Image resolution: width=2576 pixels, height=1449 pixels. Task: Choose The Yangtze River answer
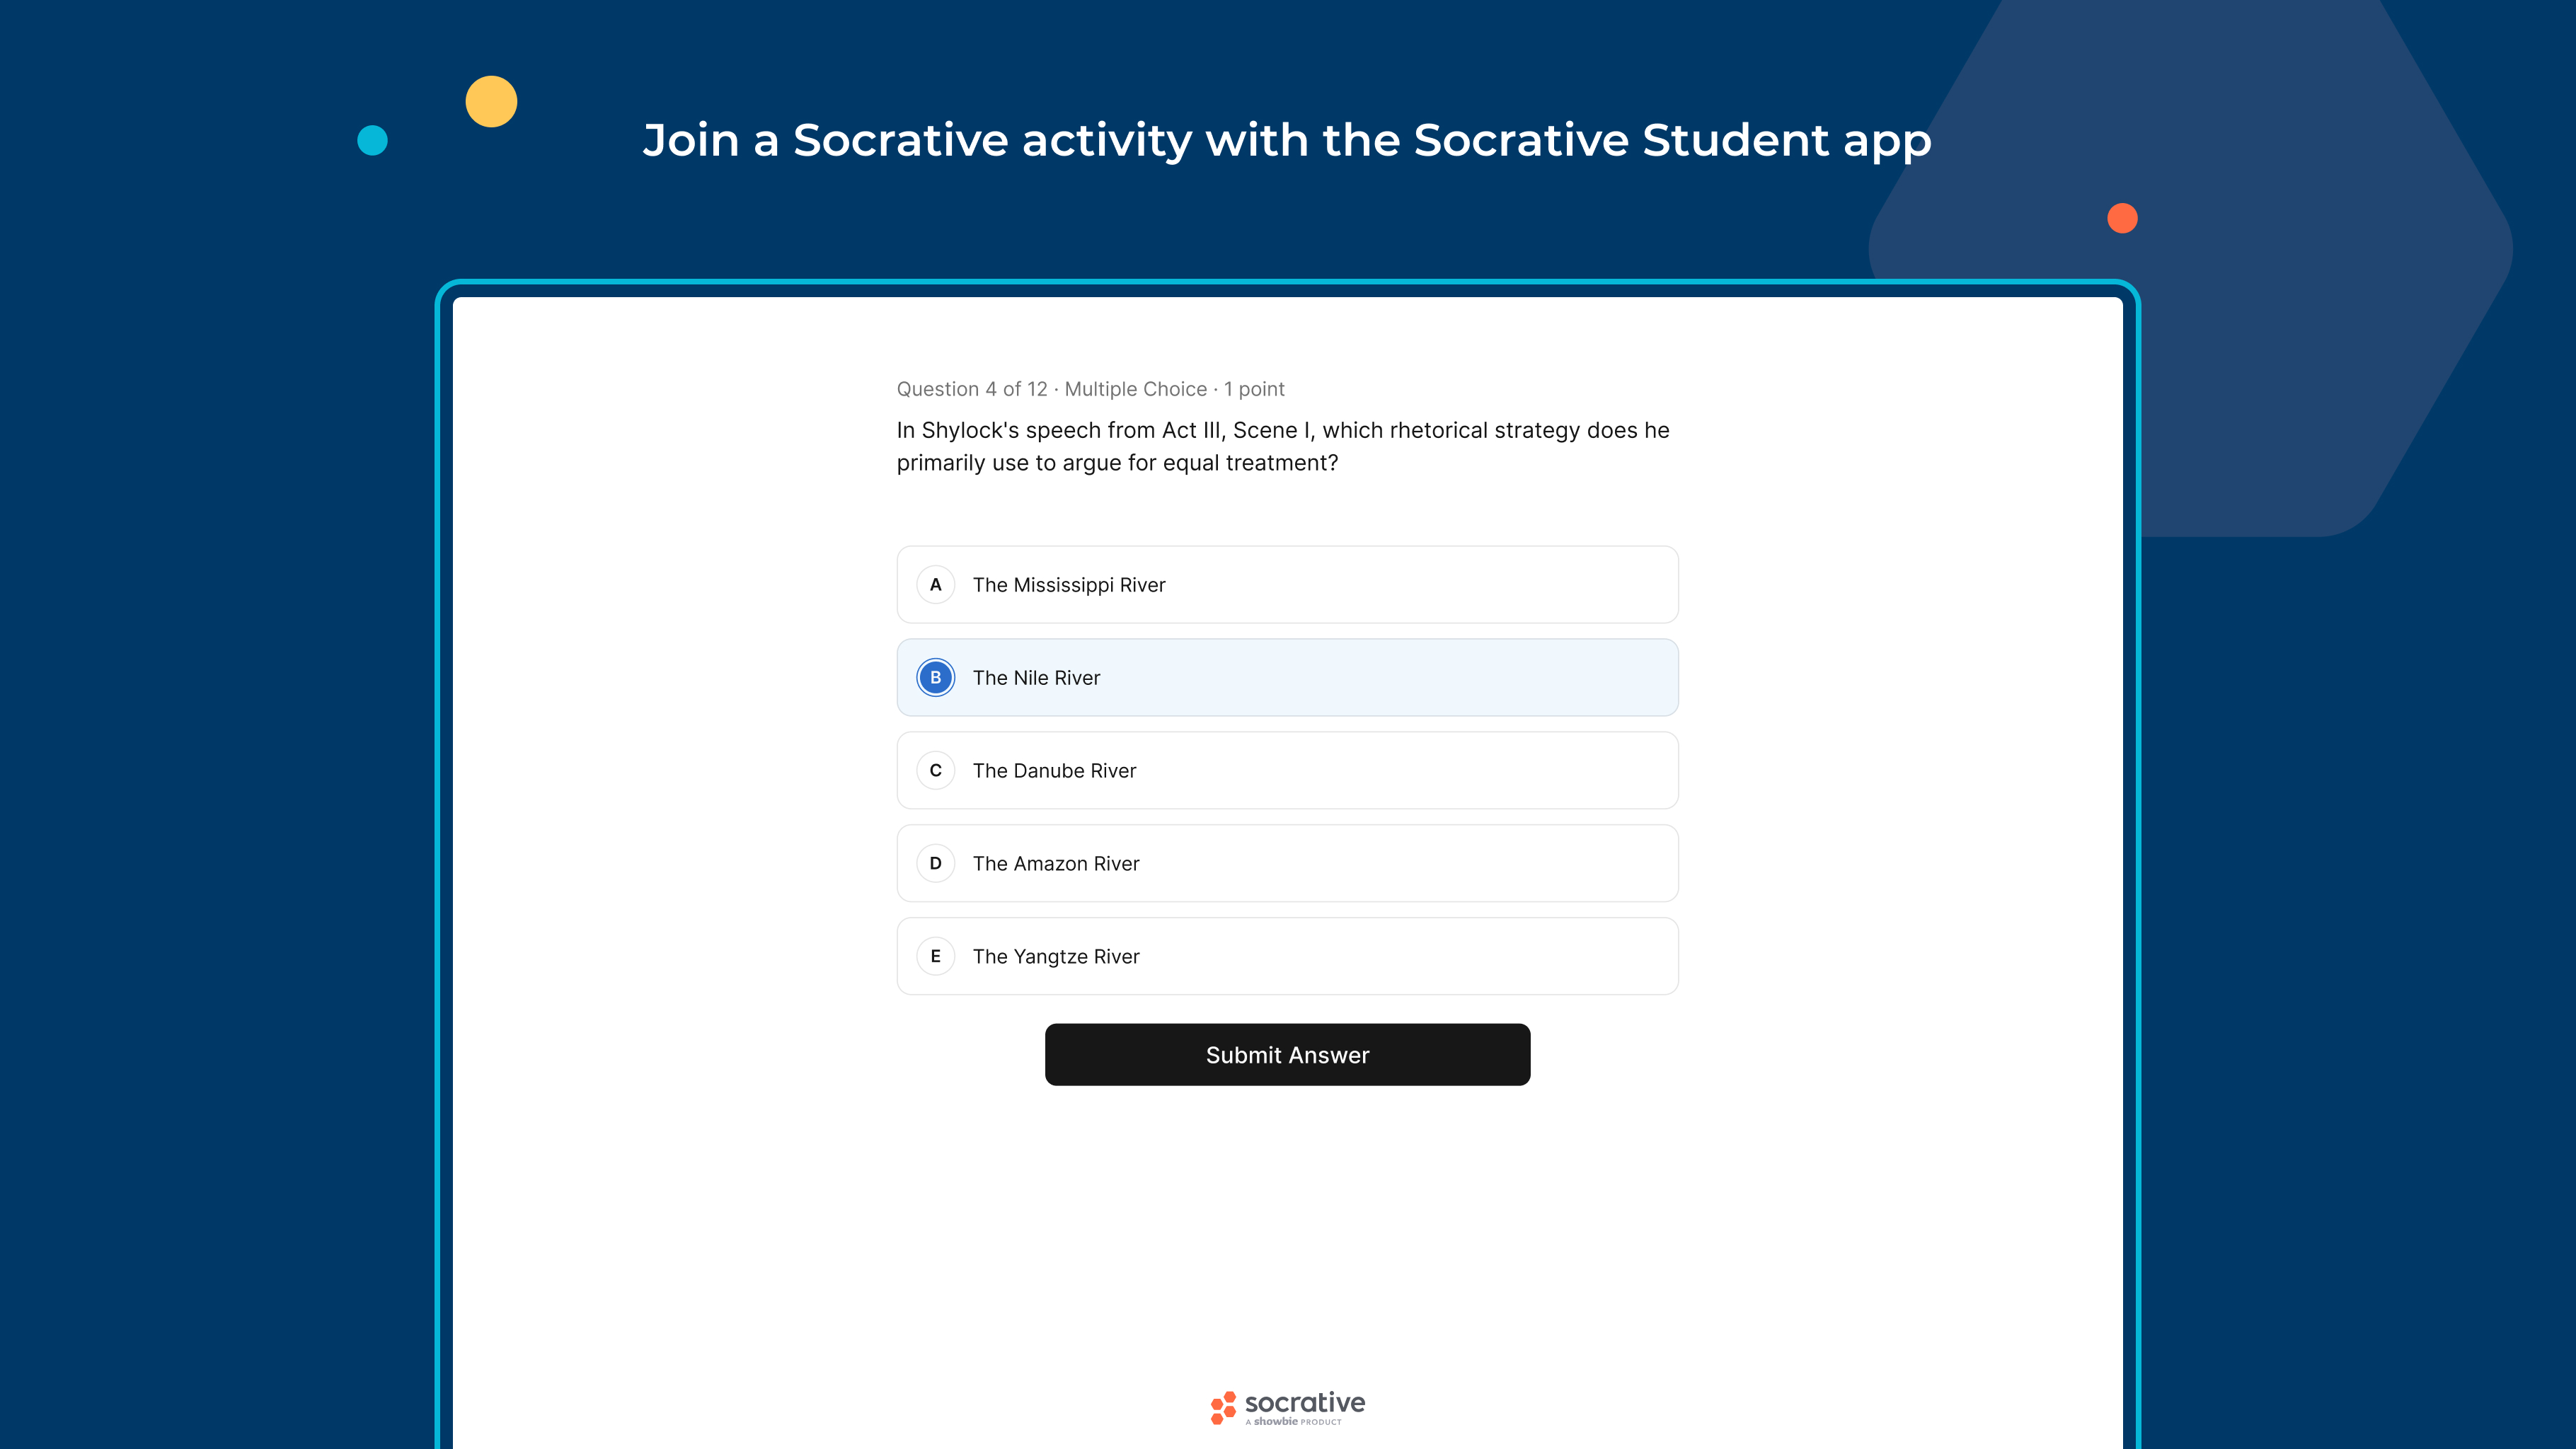(x=1287, y=957)
